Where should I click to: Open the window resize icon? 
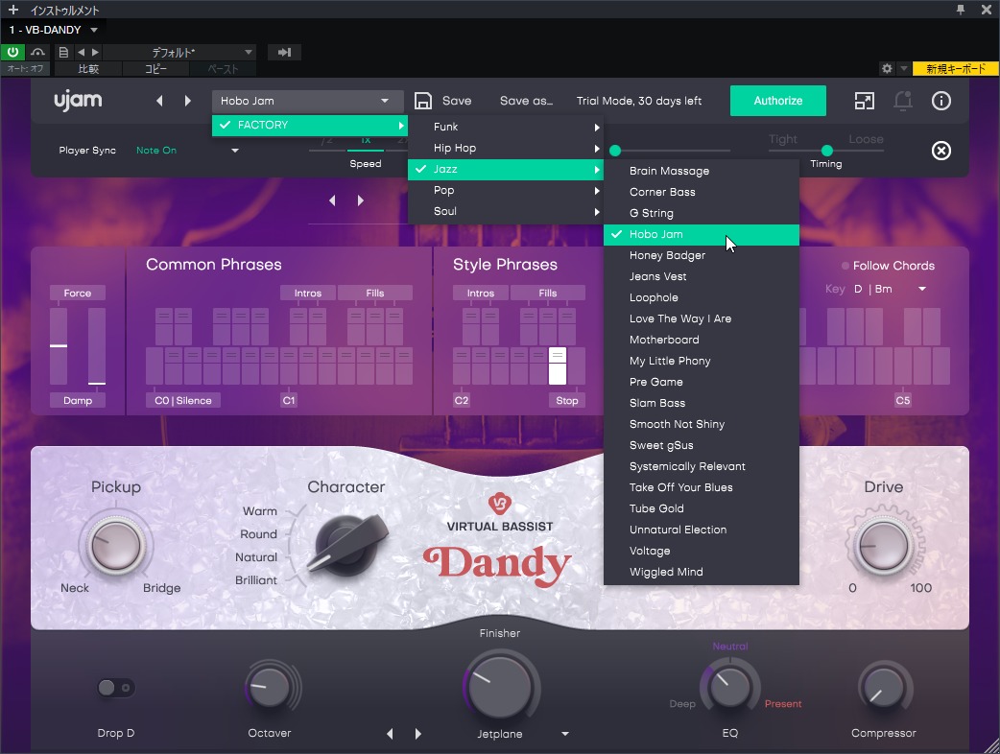(x=864, y=101)
